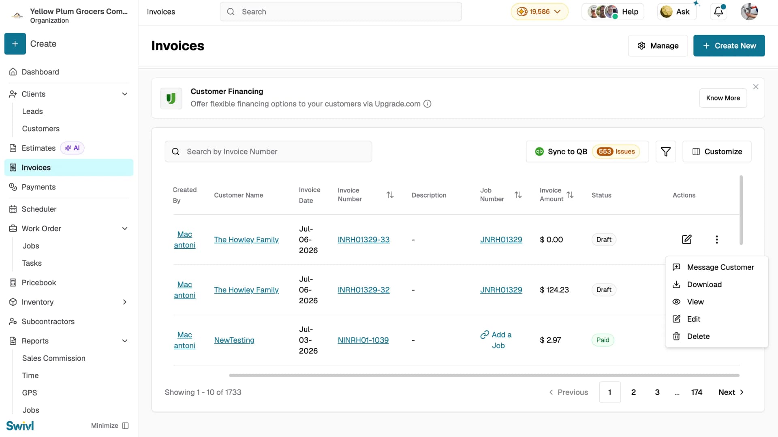This screenshot has height=437, width=778.
Task: Click Next page button
Action: click(731, 392)
